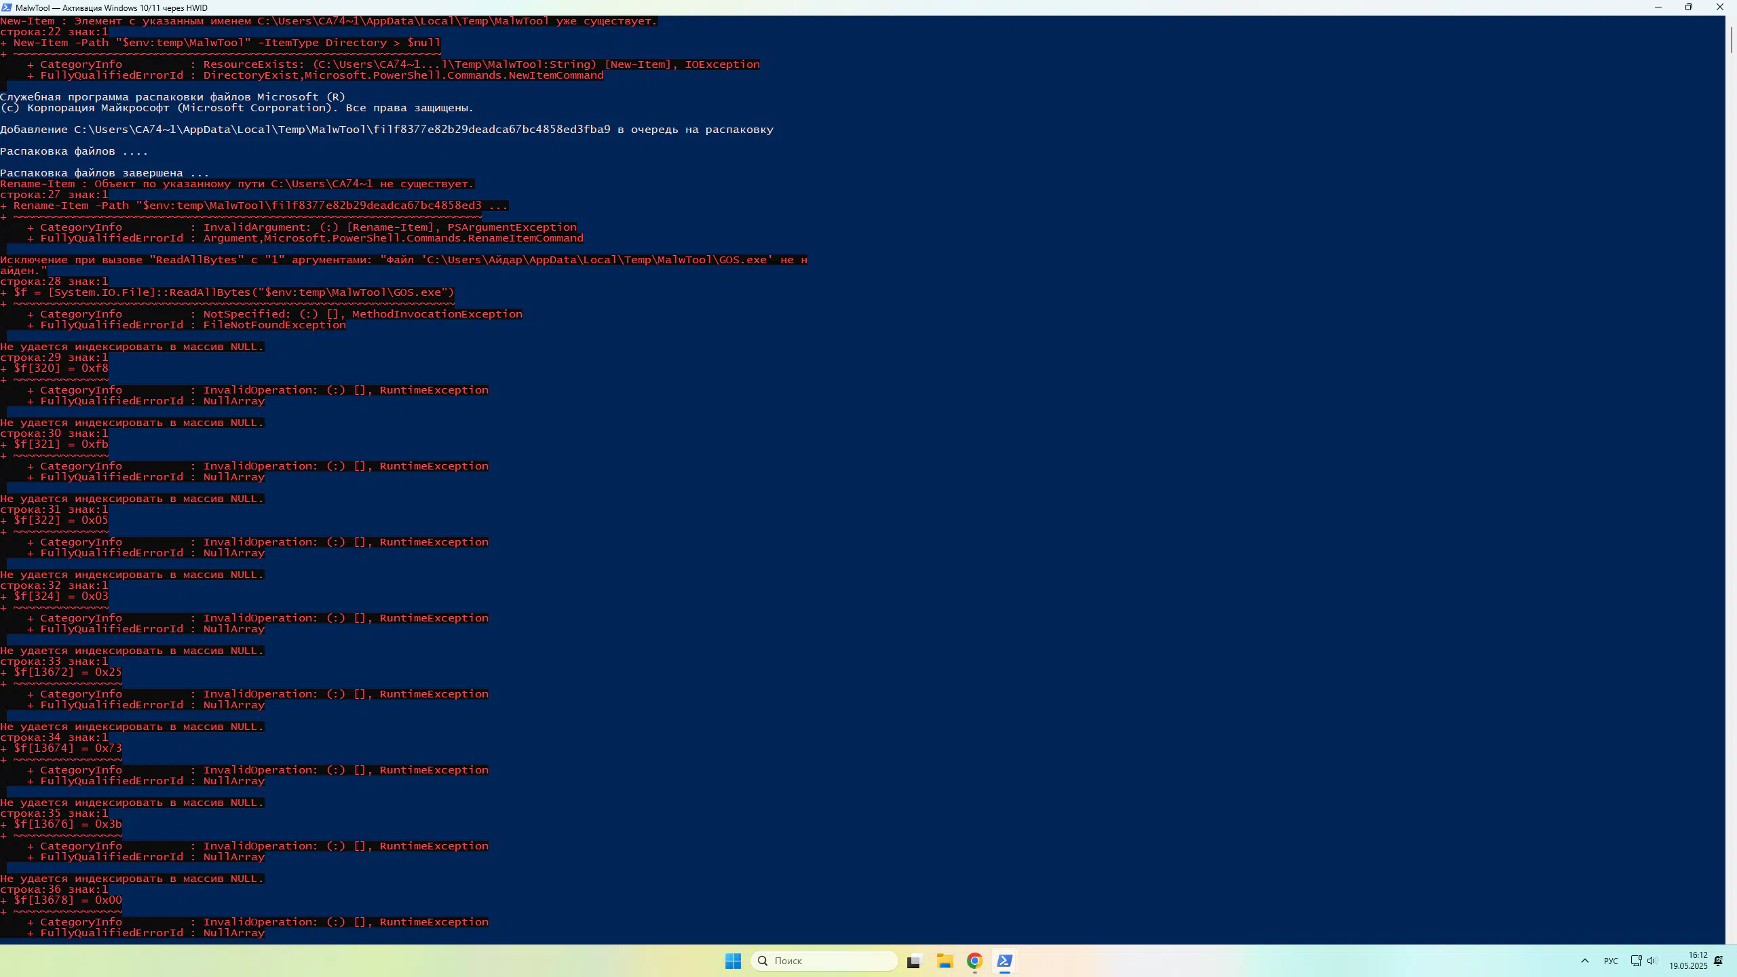
Task: Click the 'CategoryInfo : ResourceExists' line
Action: pos(394,64)
